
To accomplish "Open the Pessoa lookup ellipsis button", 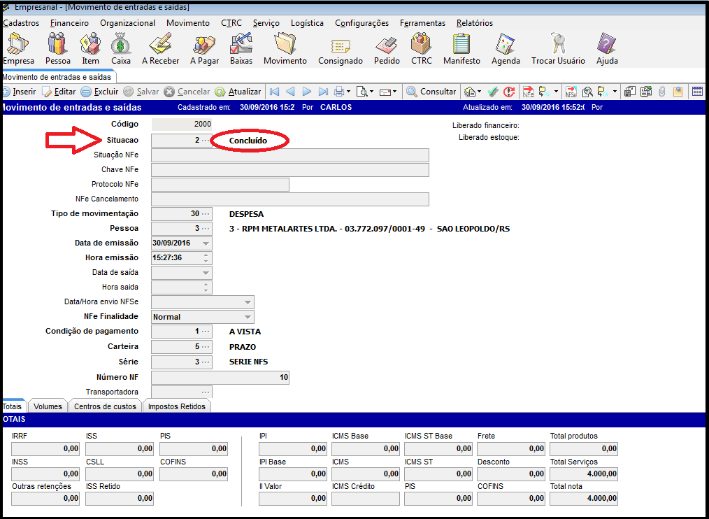I will tap(205, 229).
